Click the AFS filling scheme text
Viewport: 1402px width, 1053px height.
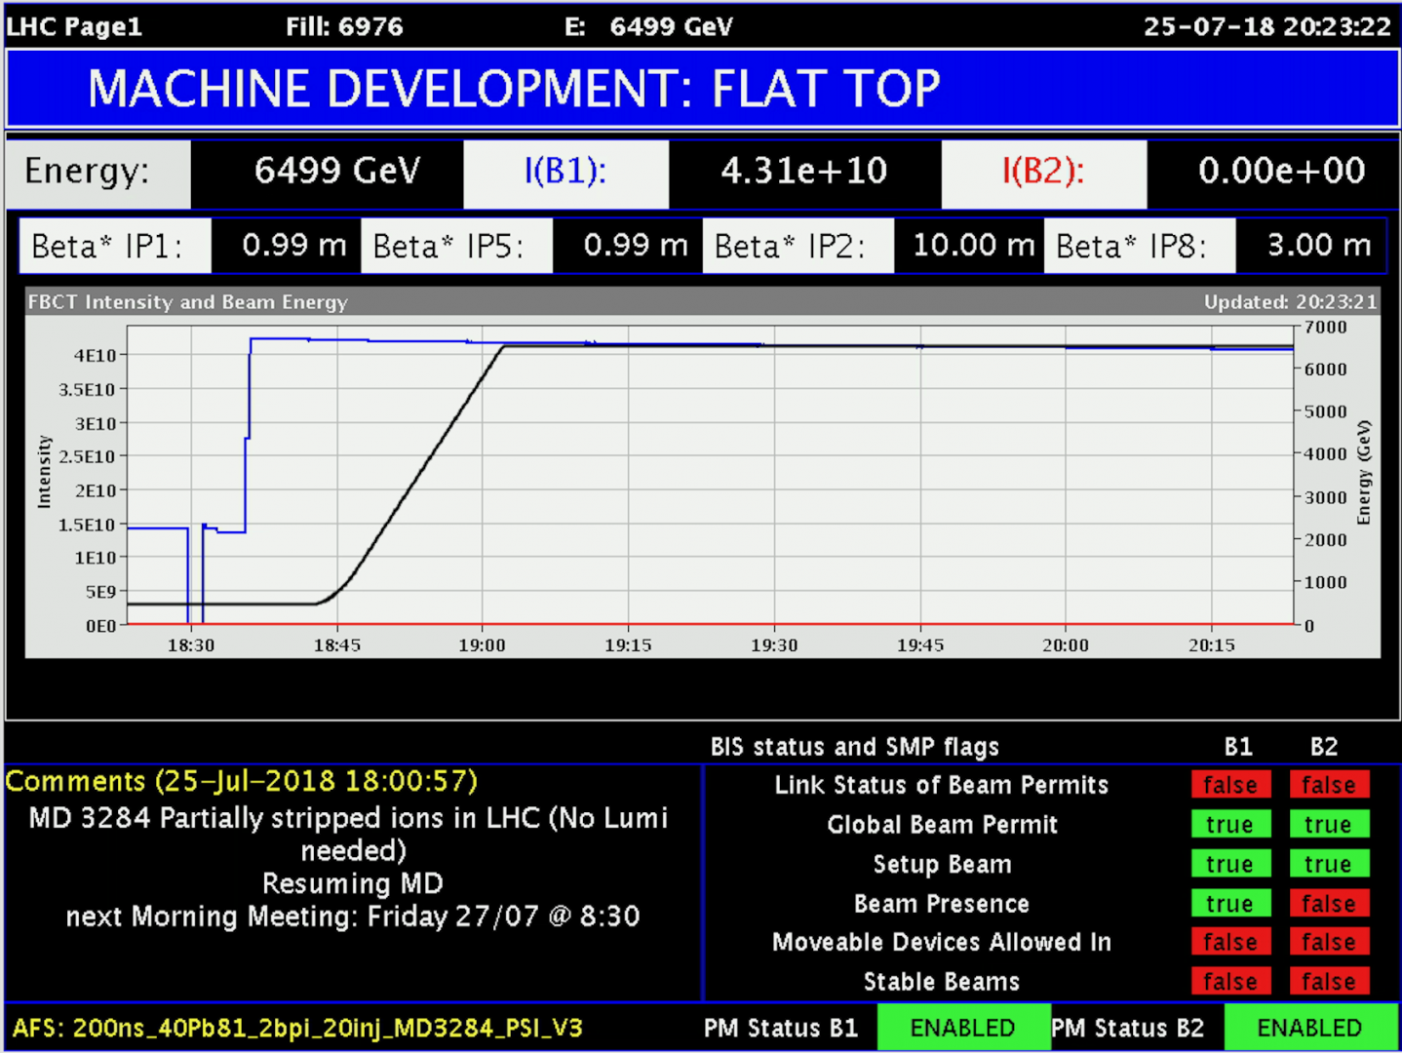(297, 1029)
